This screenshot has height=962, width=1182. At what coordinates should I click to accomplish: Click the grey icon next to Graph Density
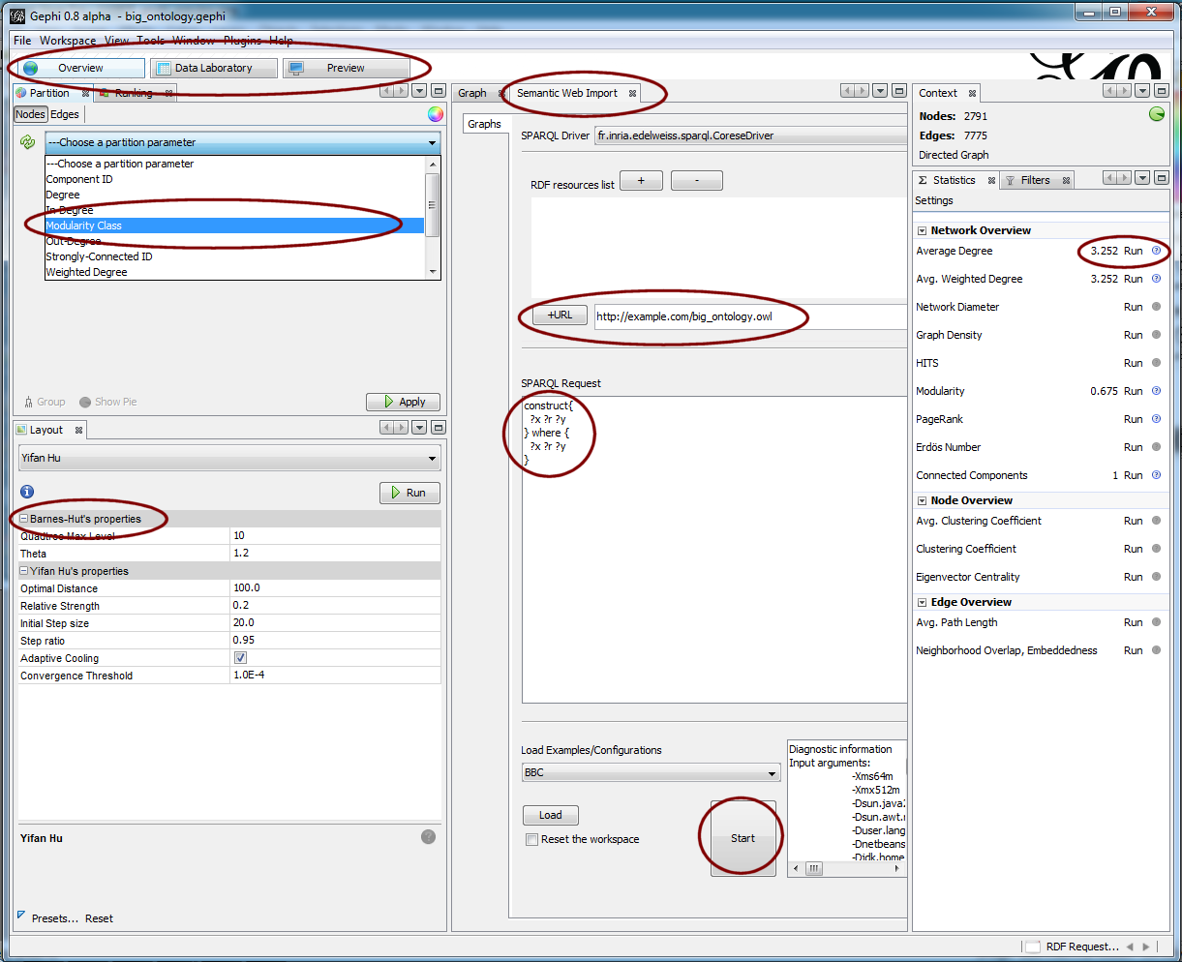pyautogui.click(x=1156, y=335)
